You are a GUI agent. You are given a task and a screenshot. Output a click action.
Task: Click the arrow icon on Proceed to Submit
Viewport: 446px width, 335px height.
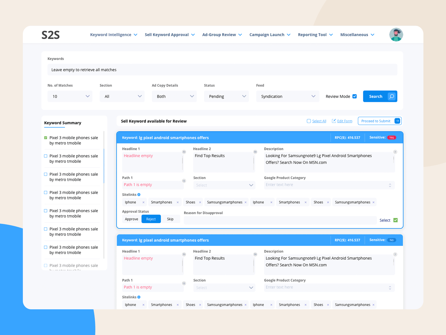pyautogui.click(x=397, y=121)
